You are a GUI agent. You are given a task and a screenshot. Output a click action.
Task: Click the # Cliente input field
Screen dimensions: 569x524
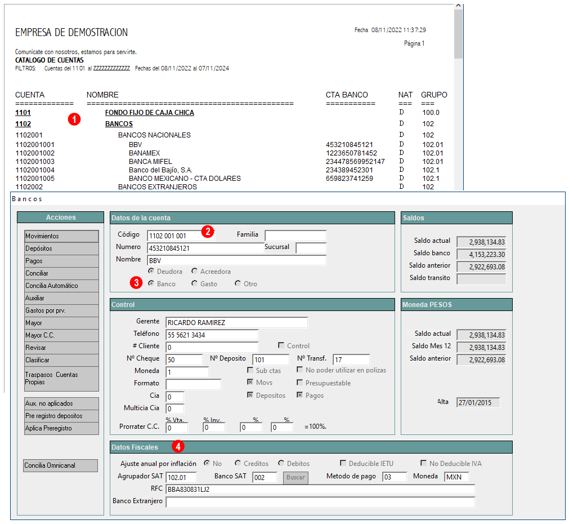click(212, 347)
